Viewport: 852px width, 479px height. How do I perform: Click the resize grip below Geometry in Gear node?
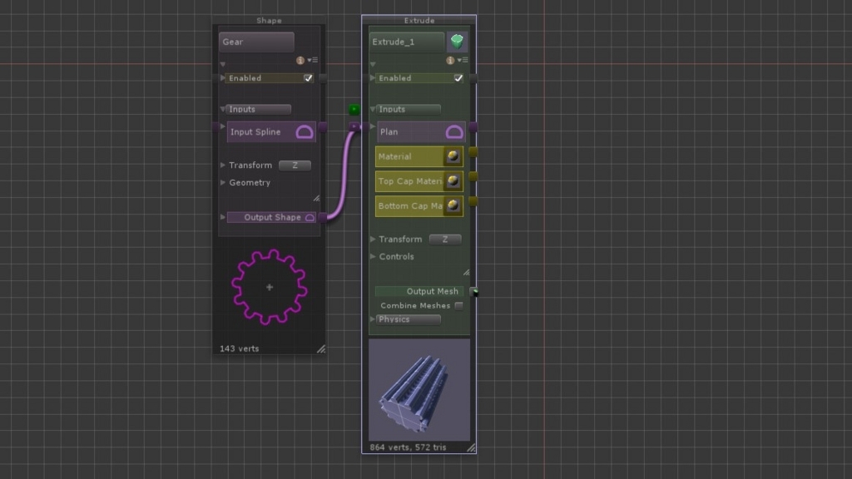(x=316, y=198)
